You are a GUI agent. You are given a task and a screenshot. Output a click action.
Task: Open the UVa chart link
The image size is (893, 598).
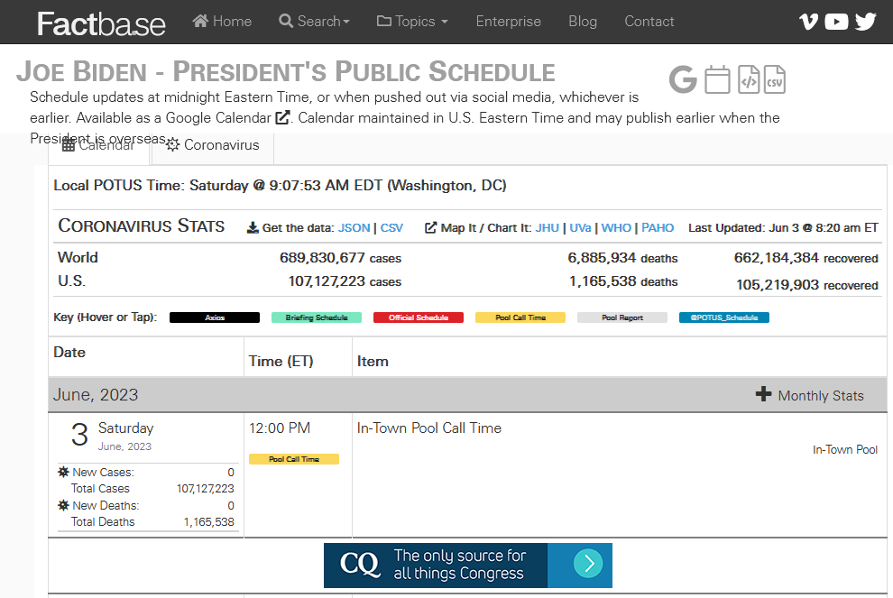[x=580, y=228]
